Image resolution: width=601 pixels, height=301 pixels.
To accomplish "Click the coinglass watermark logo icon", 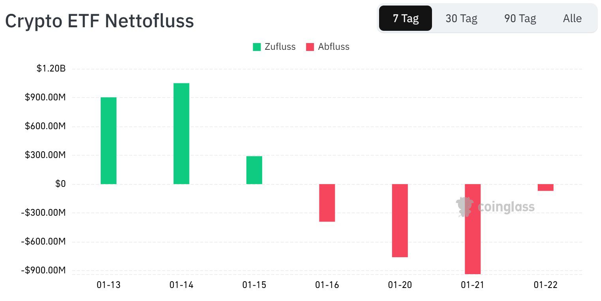I will pos(465,207).
